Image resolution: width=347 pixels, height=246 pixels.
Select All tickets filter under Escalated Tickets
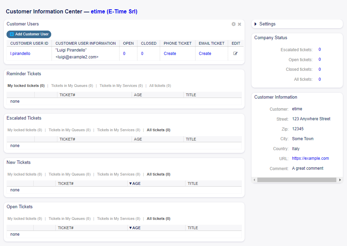[158, 130]
